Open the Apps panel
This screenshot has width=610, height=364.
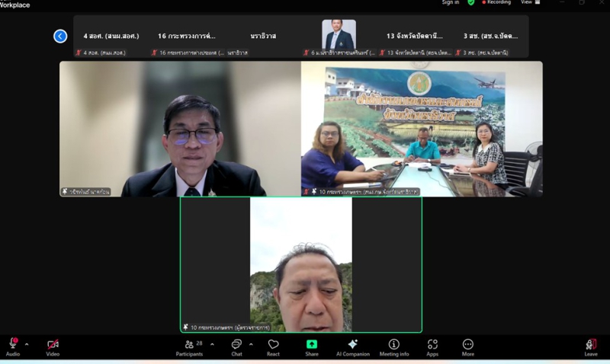(432, 345)
